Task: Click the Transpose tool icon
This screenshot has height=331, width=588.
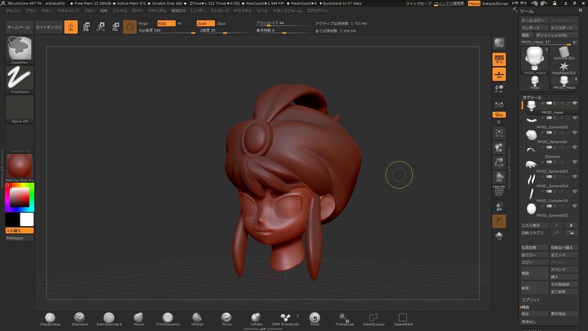Action: coord(344,318)
